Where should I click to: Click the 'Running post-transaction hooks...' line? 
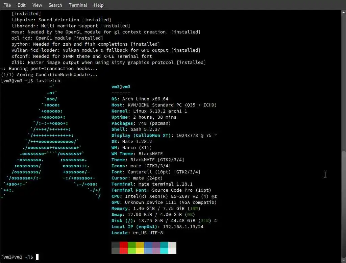49,69
